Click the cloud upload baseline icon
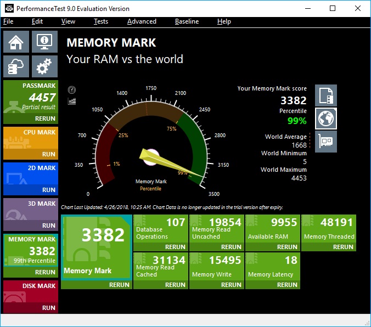Image resolution: width=371 pixels, height=327 pixels. point(16,67)
